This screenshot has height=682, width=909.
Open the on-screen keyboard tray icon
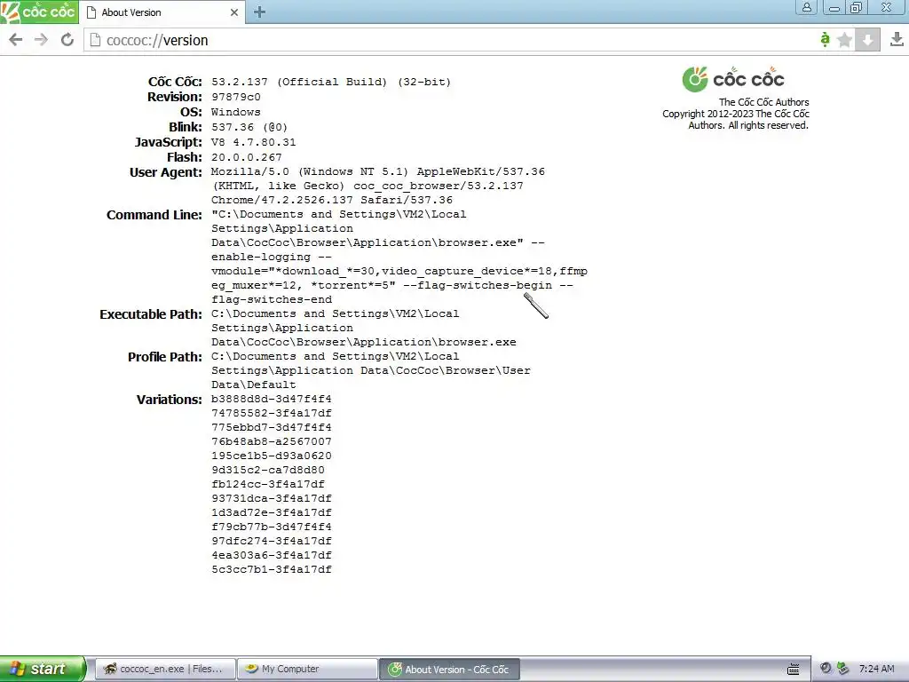[x=793, y=670]
